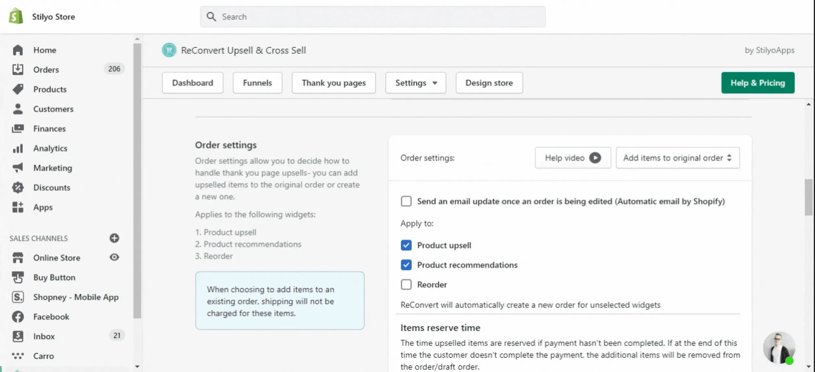Go to the Funnels tab
This screenshot has height=372, width=815.
click(x=257, y=83)
